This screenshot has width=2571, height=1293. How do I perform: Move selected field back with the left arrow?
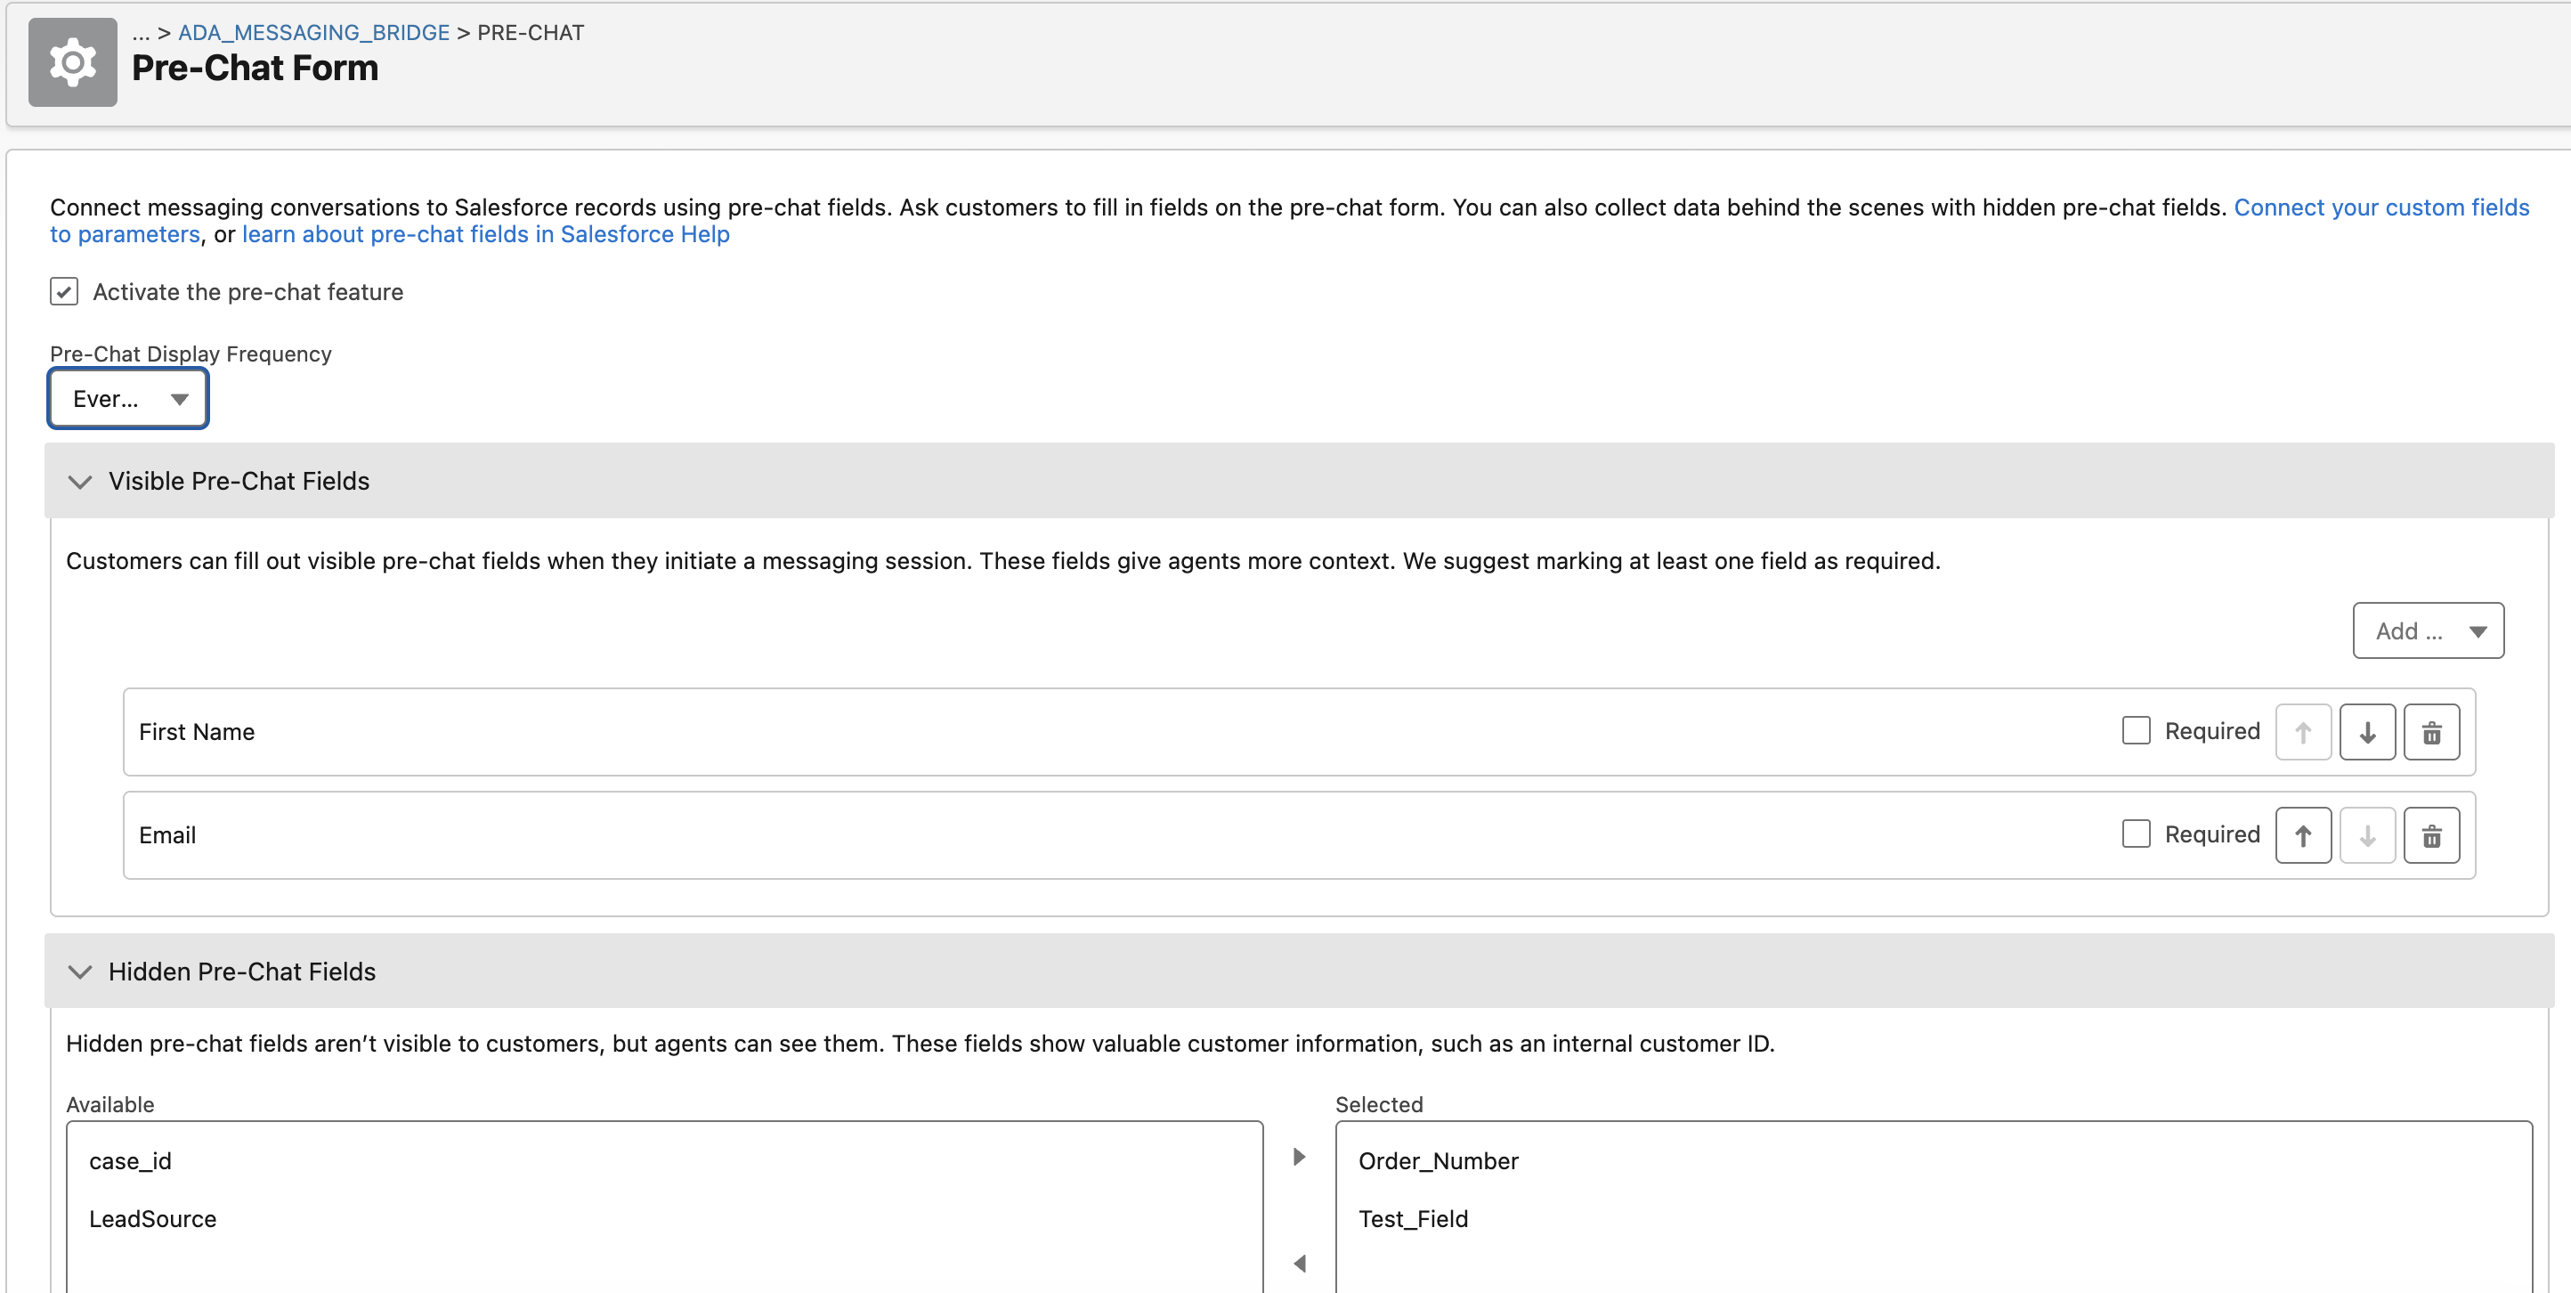[x=1299, y=1262]
